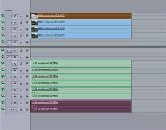Mute audio track A4

(x=3, y=70)
